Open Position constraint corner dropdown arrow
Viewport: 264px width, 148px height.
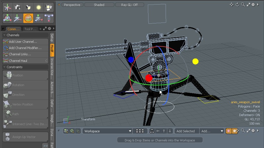pyautogui.click(x=47, y=79)
